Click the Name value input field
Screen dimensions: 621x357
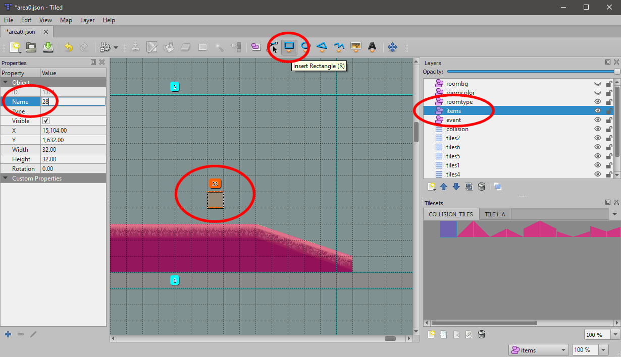(73, 101)
